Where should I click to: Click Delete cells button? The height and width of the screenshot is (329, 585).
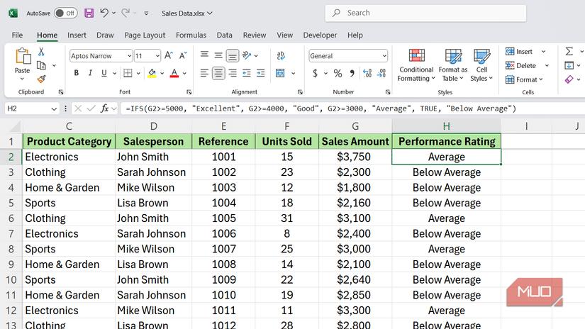521,66
